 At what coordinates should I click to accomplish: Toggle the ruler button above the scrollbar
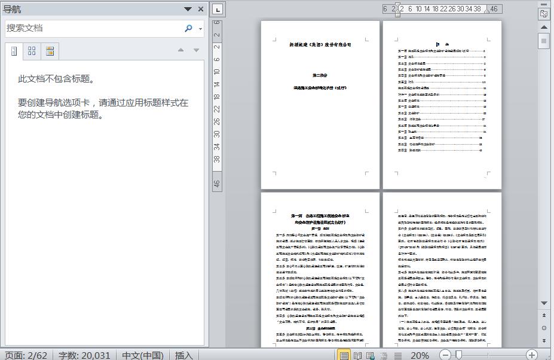tap(544, 14)
